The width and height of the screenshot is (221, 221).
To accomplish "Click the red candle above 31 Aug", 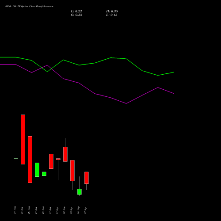I will pyautogui.click(x=51, y=161).
